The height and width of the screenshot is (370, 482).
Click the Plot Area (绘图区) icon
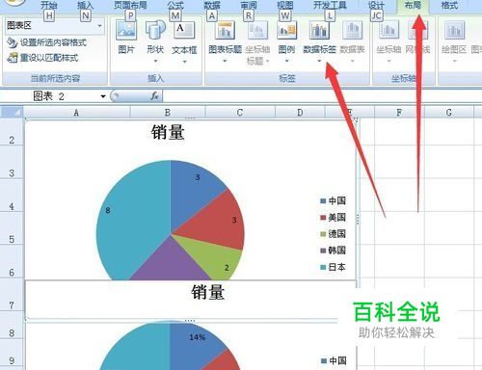(454, 30)
